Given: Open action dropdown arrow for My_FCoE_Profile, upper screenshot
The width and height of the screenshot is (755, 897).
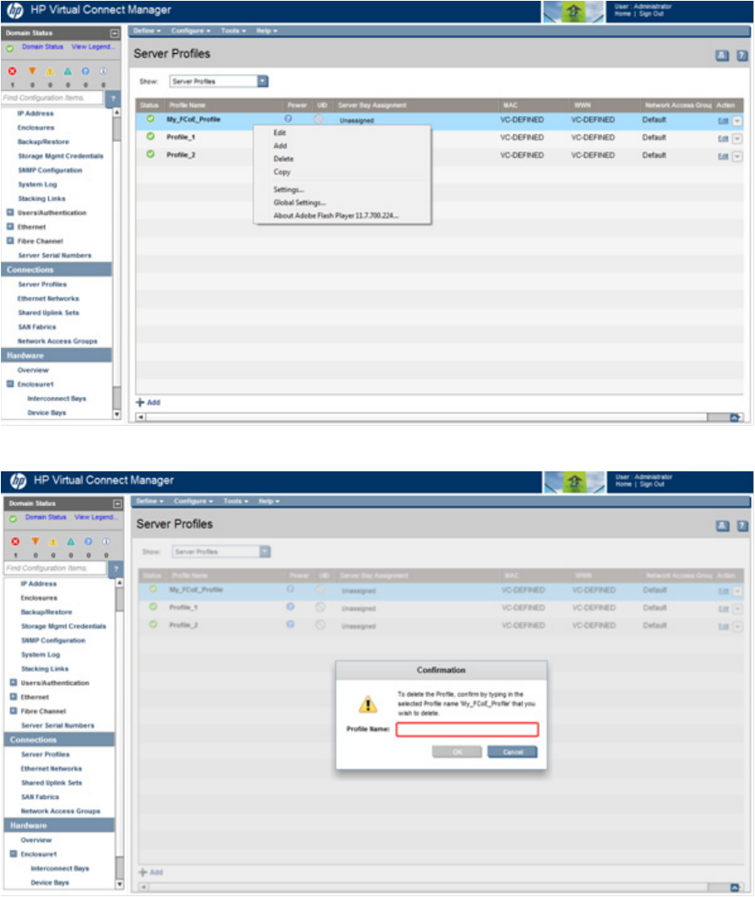Looking at the screenshot, I should [x=737, y=121].
